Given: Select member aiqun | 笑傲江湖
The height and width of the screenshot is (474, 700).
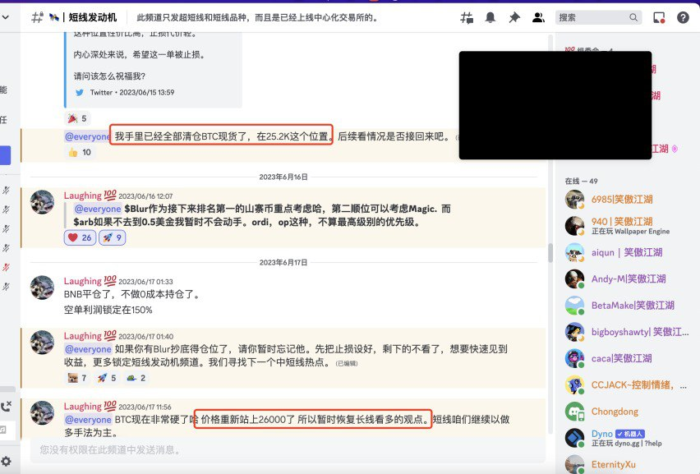Looking at the screenshot, I should (626, 253).
